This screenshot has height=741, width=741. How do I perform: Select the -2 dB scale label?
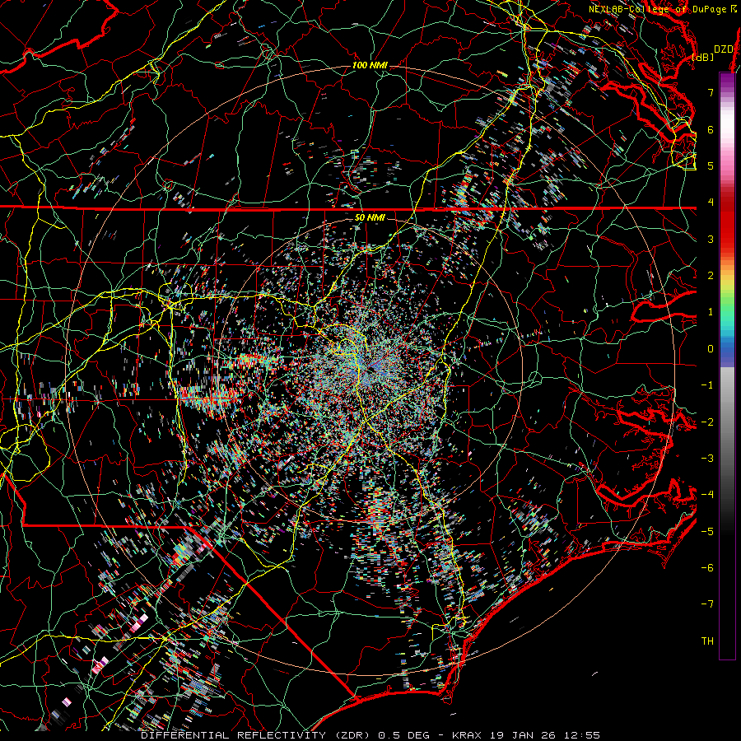click(707, 422)
